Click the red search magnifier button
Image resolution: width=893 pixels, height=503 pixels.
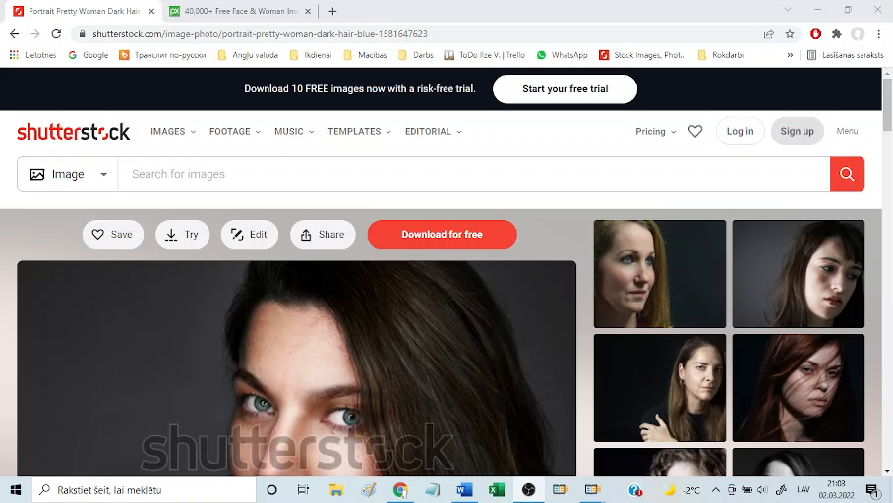847,174
